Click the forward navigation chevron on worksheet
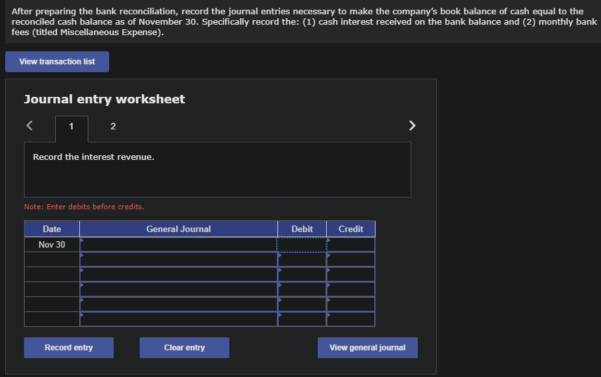The height and width of the screenshot is (377, 601). click(412, 125)
